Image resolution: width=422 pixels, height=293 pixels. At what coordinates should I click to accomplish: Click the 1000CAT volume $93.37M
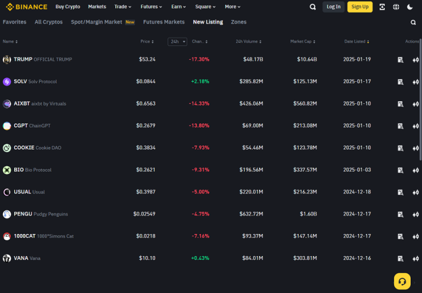coord(252,236)
